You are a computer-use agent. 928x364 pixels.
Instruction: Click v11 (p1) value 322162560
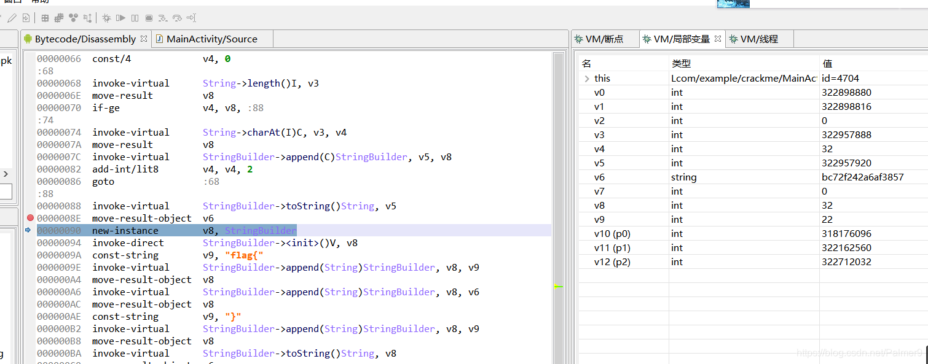coord(846,248)
